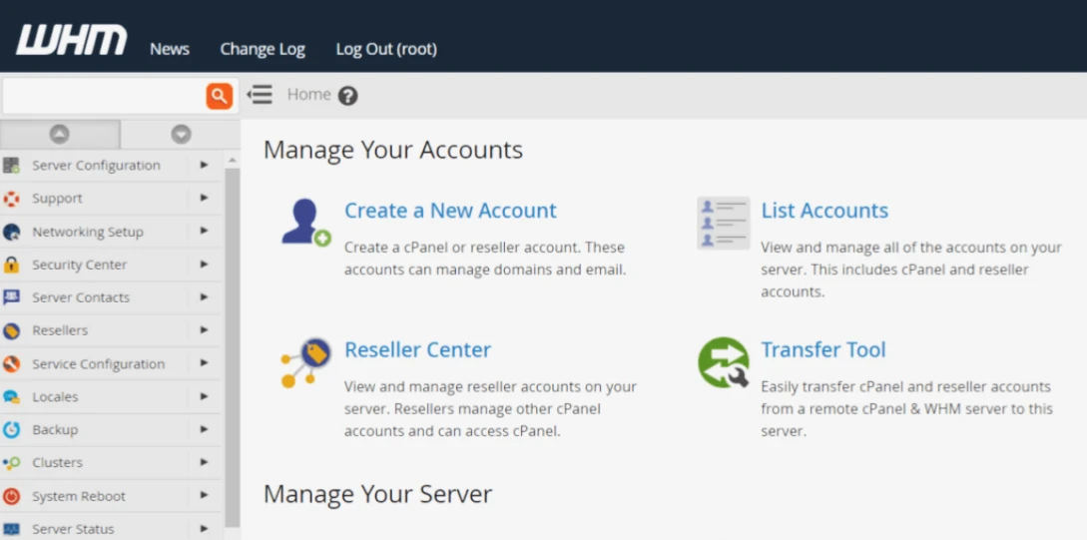Click the sidebar vertical scrollbar thumb
Image resolution: width=1087 pixels, height=540 pixels.
[x=233, y=346]
